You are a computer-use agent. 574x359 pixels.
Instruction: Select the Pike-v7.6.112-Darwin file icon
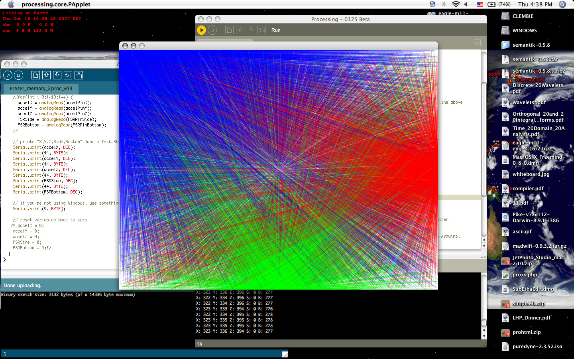click(x=505, y=217)
